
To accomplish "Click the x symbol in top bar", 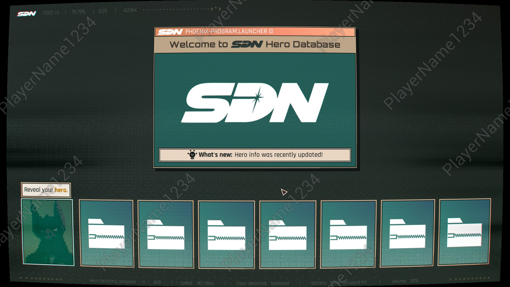I will tap(220, 9).
